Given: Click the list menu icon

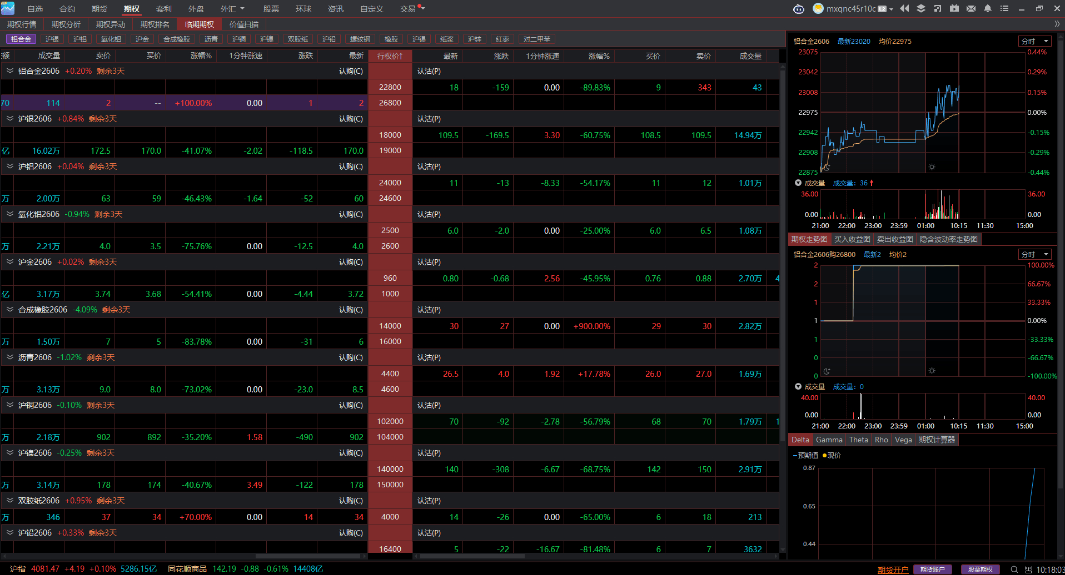Looking at the screenshot, I should 1004,8.
